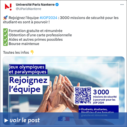Click the Jeux olympiques et paralympiques banner

[28, 70]
